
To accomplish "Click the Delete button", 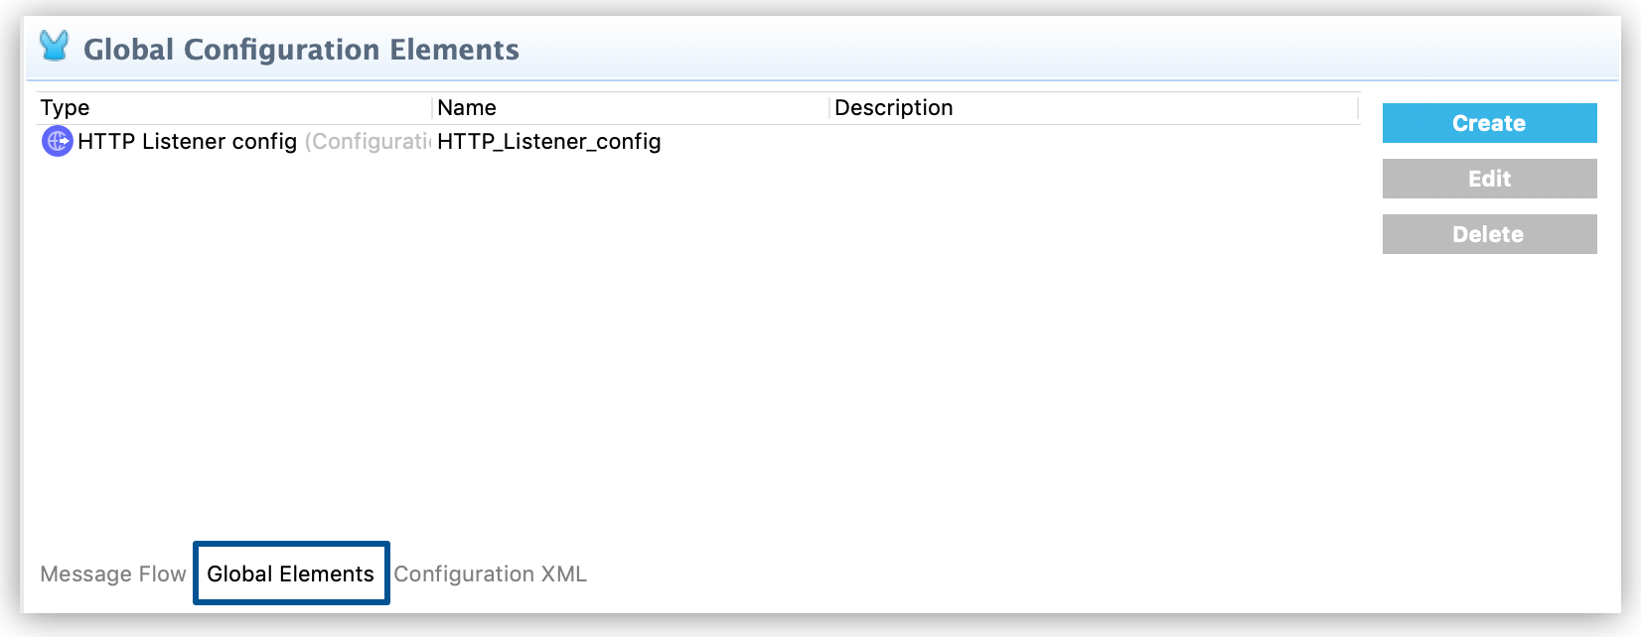I will pyautogui.click(x=1488, y=234).
